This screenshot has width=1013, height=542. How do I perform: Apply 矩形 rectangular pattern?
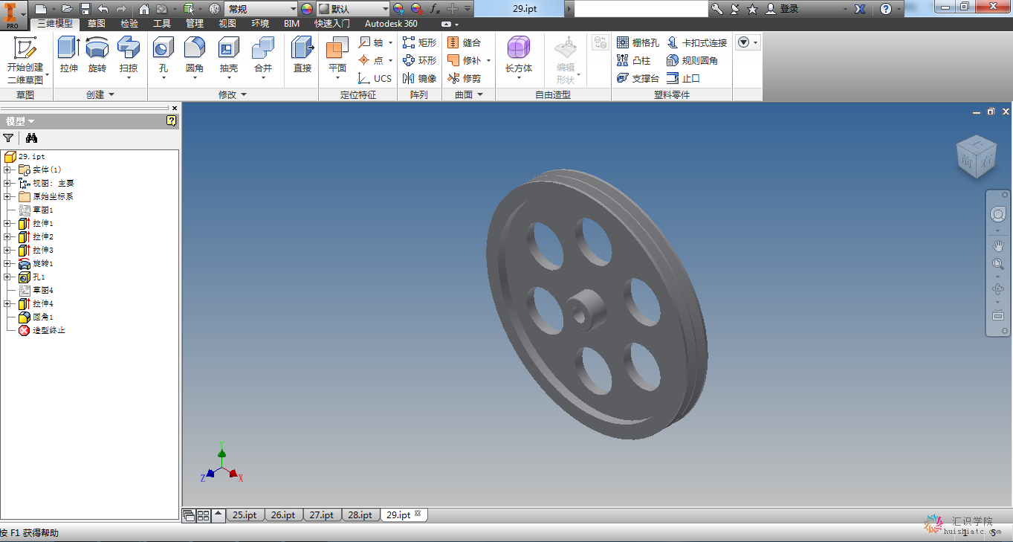coord(420,42)
